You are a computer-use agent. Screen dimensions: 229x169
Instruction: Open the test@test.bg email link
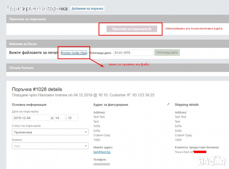[102, 152]
